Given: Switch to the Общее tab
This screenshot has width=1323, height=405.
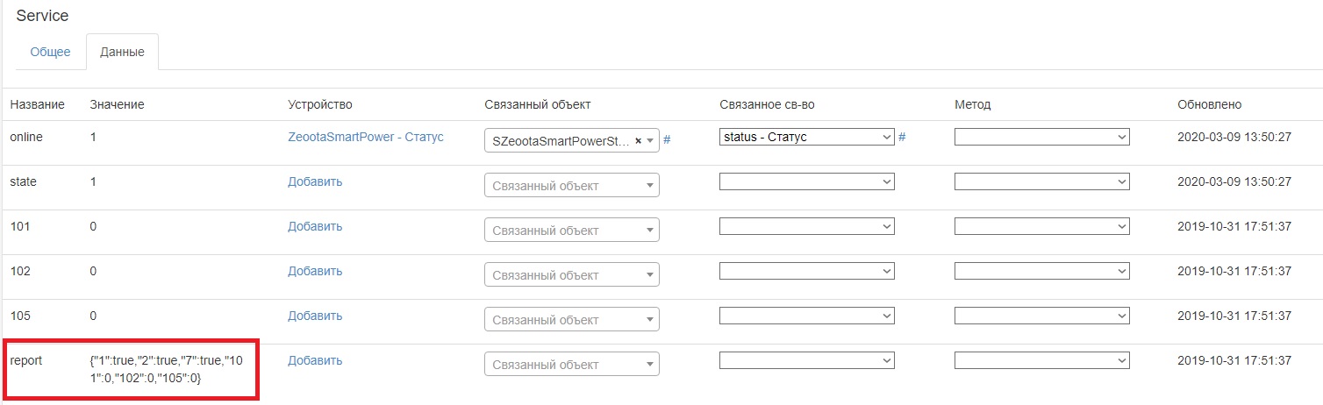Looking at the screenshot, I should tap(50, 52).
